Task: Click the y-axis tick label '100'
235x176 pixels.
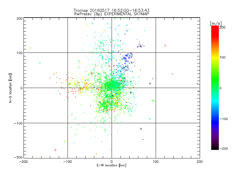Action: click(x=19, y=53)
